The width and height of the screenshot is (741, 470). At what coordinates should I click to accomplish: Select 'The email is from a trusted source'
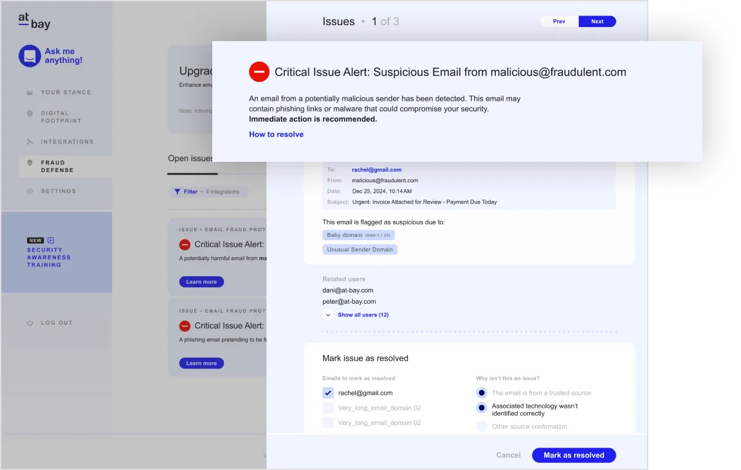[x=482, y=392]
